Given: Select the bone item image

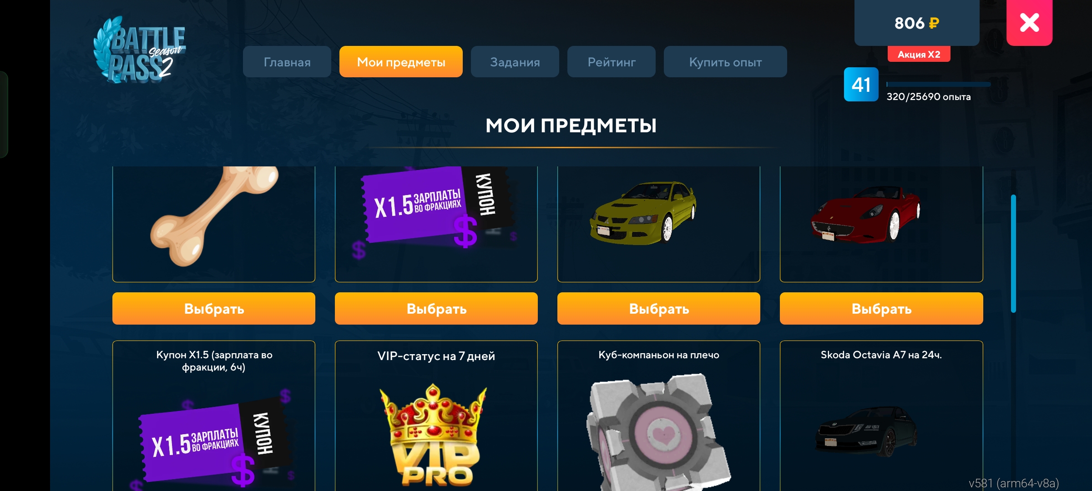Looking at the screenshot, I should (x=214, y=216).
